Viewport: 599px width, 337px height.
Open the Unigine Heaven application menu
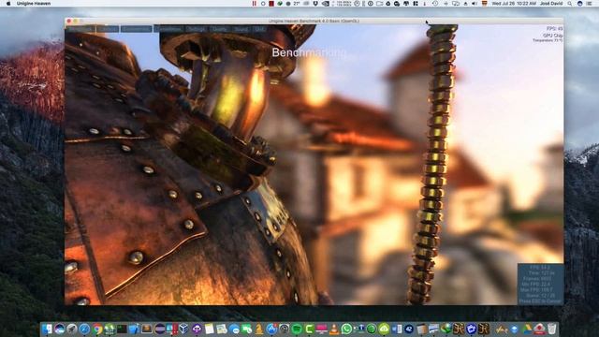pos(34,4)
